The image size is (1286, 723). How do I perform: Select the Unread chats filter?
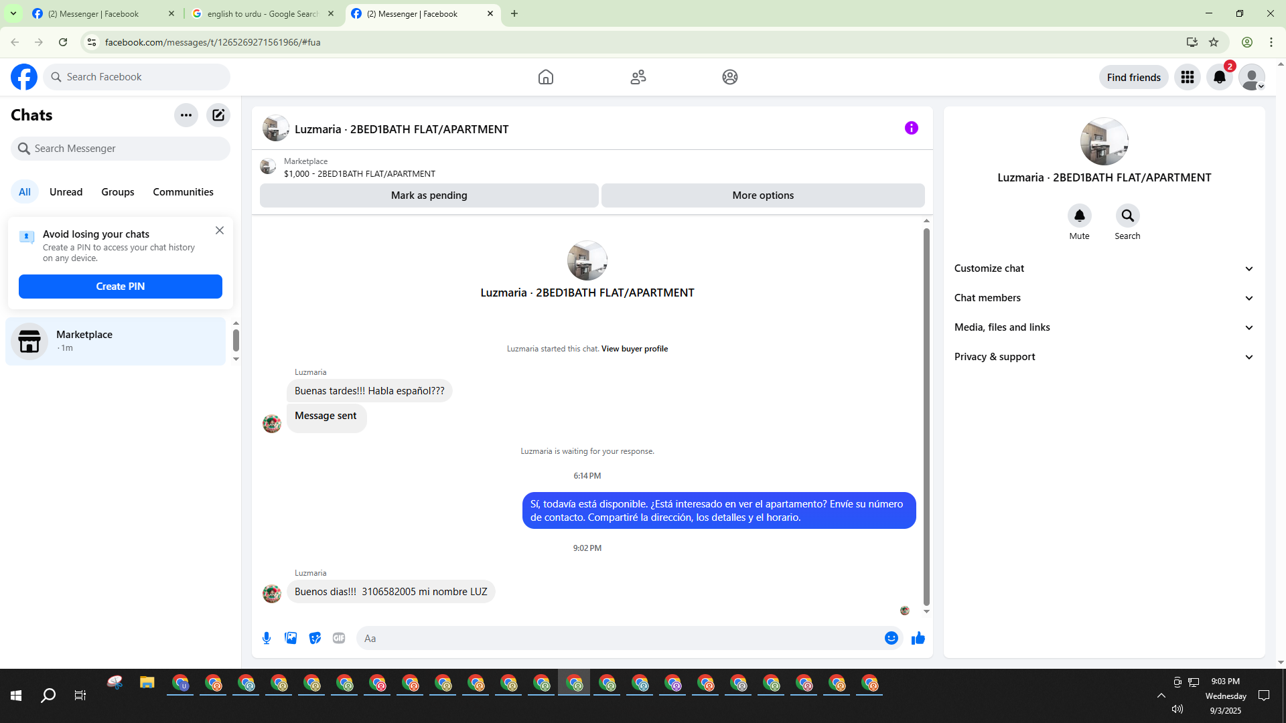[x=66, y=192]
